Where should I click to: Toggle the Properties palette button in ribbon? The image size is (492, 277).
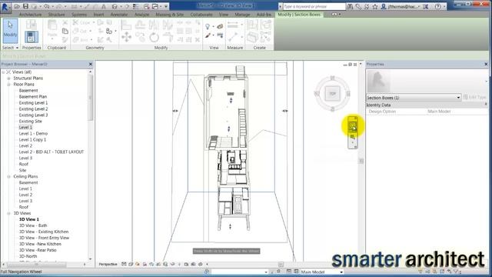31,37
